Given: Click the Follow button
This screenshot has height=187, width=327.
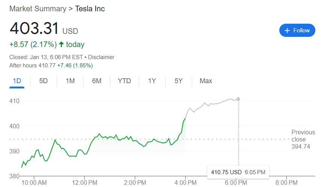Looking at the screenshot, I should tap(297, 30).
